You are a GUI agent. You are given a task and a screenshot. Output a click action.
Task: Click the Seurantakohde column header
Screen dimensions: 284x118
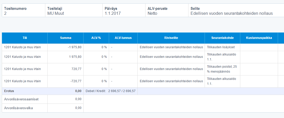point(222,38)
